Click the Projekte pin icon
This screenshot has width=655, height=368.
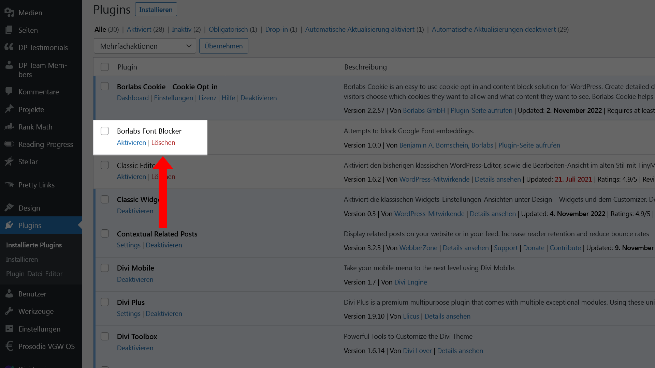coord(9,109)
